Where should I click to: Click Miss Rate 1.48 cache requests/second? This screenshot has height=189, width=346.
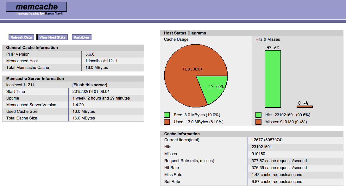(277, 175)
